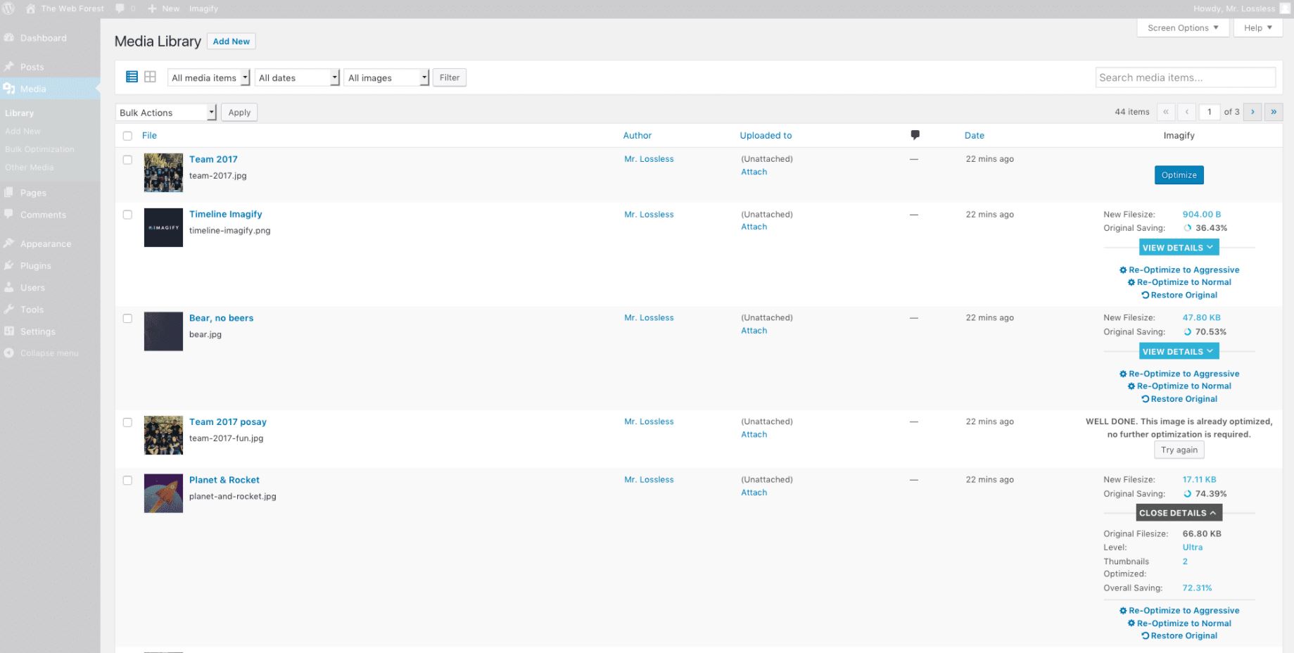This screenshot has height=653, width=1294.
Task: Click comment bubble column header icon
Action: pos(915,135)
